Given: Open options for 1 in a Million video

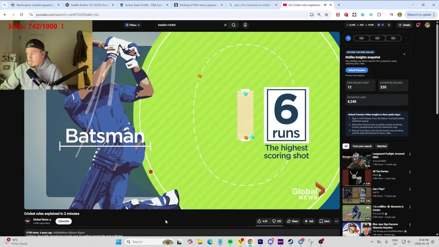Looking at the screenshot, I should [x=410, y=207].
